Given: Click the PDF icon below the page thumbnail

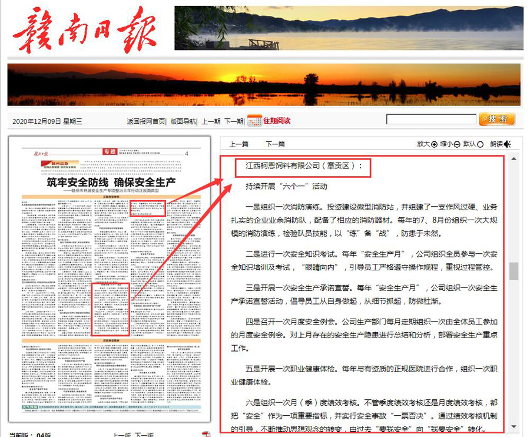Looking at the screenshot, I should point(206,434).
